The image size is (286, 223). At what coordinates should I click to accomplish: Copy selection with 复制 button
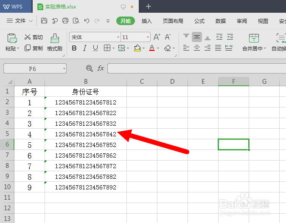34,48
